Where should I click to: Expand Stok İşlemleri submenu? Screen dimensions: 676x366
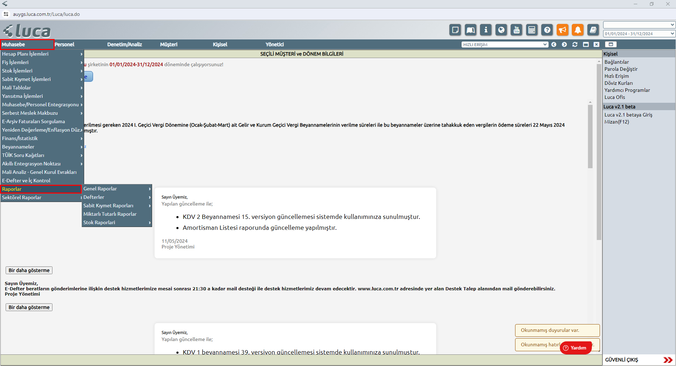point(42,71)
